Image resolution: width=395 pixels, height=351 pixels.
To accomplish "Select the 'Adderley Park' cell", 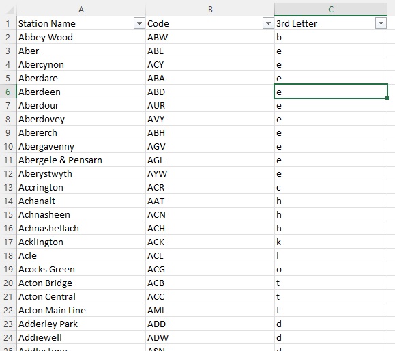I will (x=81, y=324).
